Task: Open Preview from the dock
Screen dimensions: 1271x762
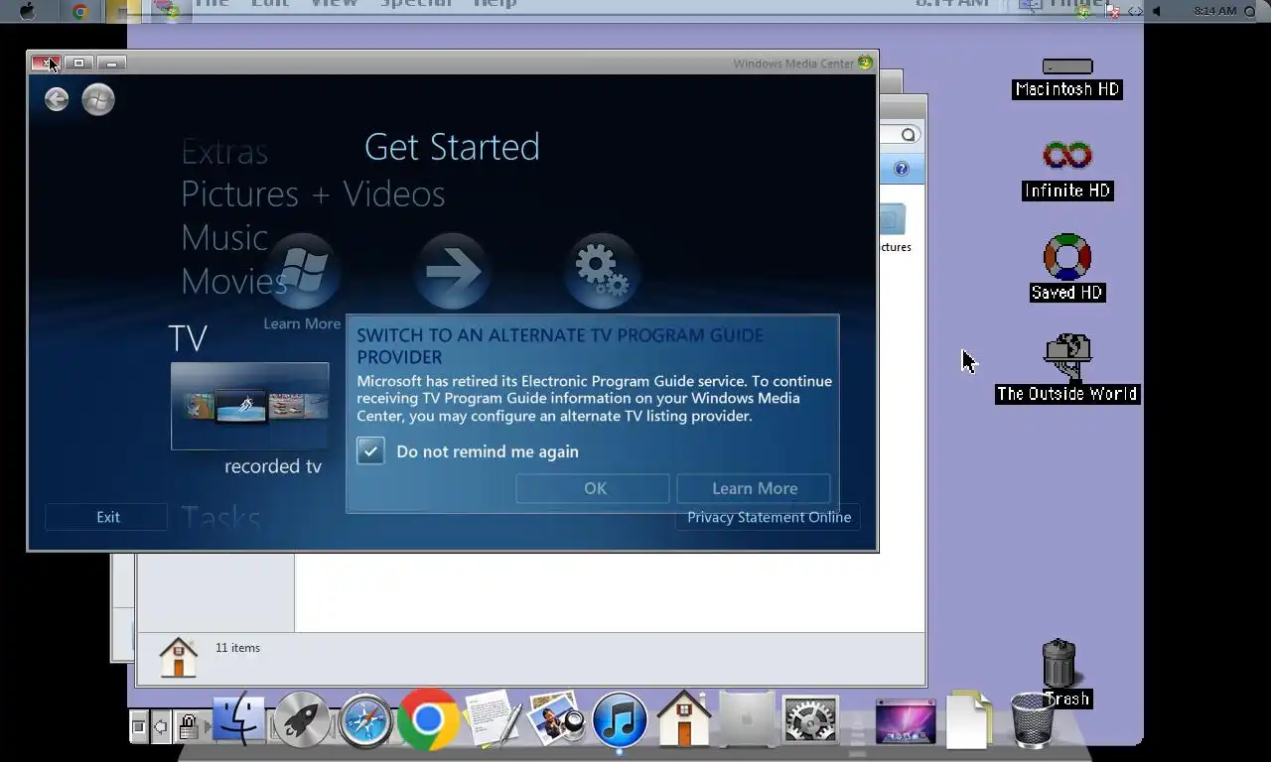Action: (x=556, y=718)
